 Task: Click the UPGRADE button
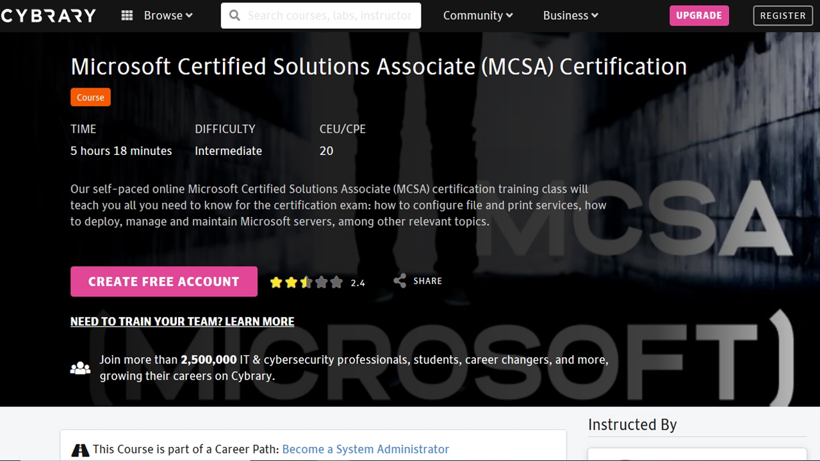click(x=699, y=15)
